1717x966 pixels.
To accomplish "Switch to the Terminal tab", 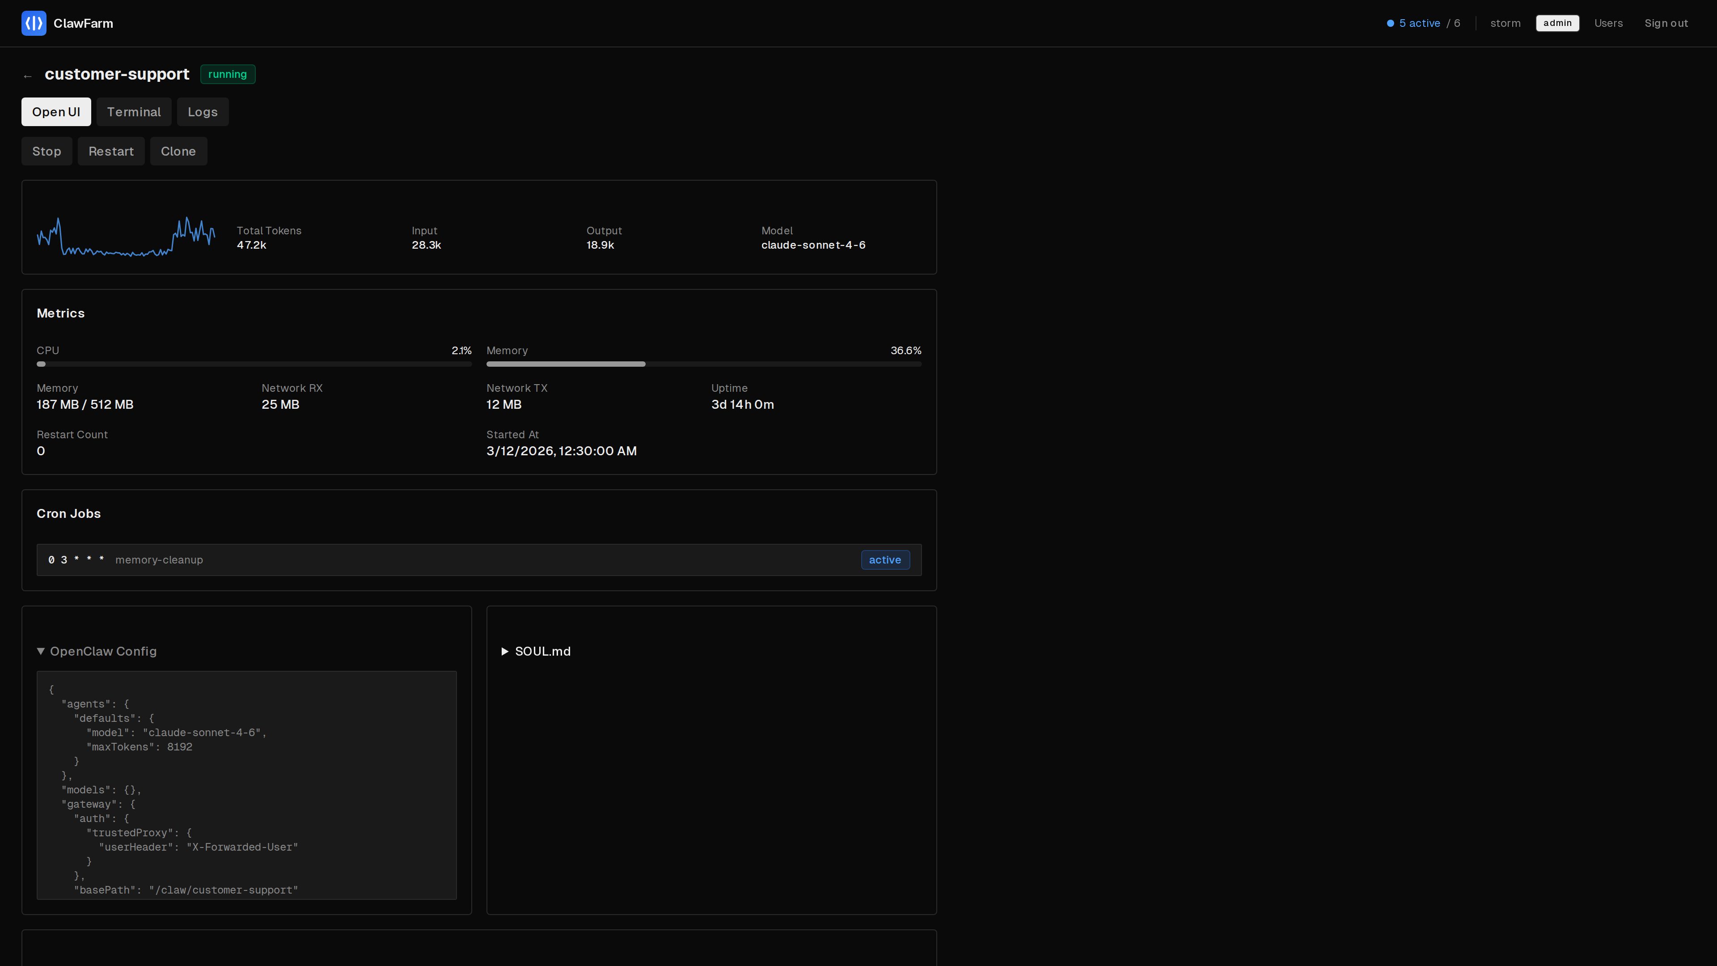I will click(x=134, y=111).
